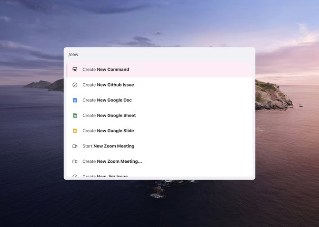Viewport: 319px width, 227px height.
Task: Click the camera icon beside Start New Zoom Meeting
Action: pyautogui.click(x=75, y=146)
